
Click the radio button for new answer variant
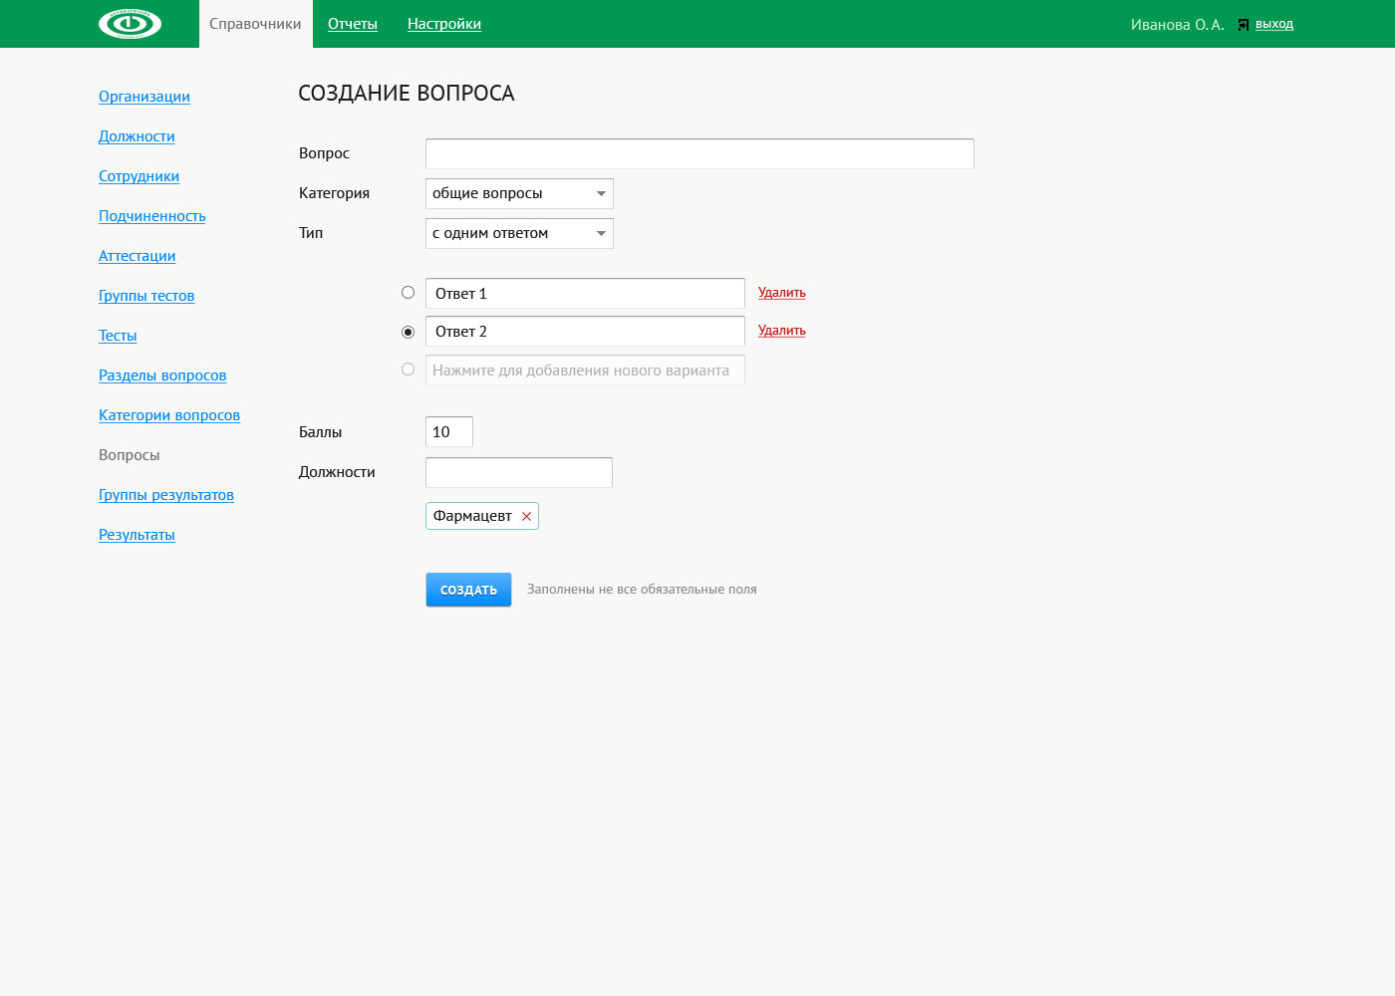(408, 370)
